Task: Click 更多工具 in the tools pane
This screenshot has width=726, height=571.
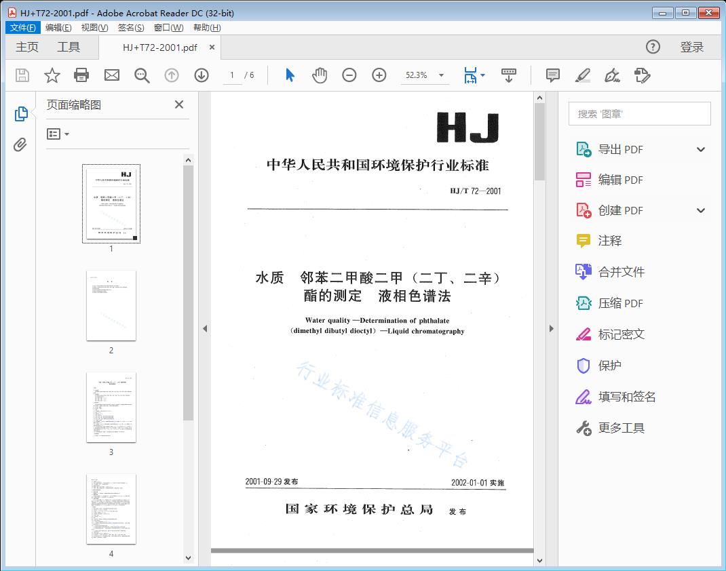Action: tap(621, 428)
